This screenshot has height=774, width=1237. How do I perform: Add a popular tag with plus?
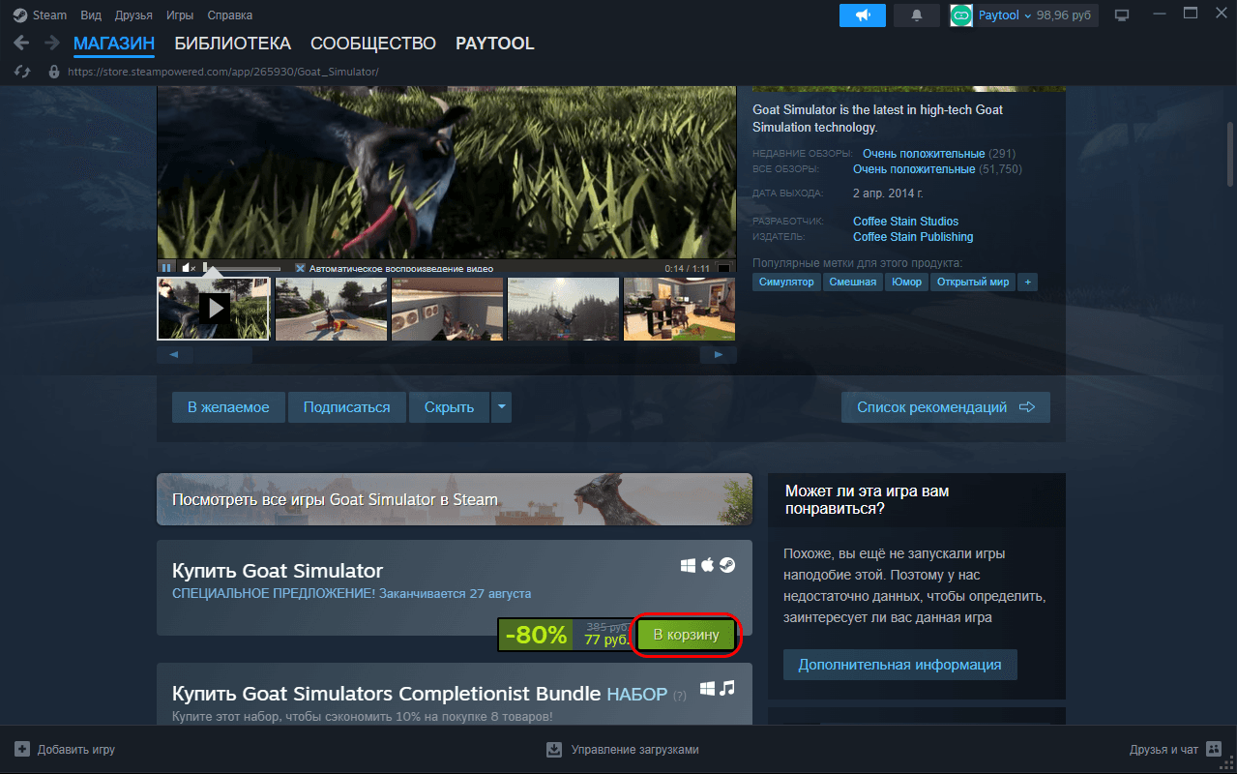[x=1027, y=282]
